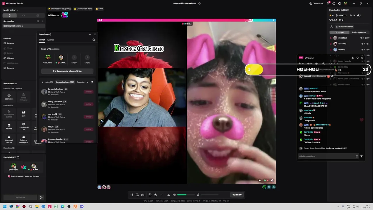Open Centro LIVE
The image size is (373, 210).
click(316, 3)
